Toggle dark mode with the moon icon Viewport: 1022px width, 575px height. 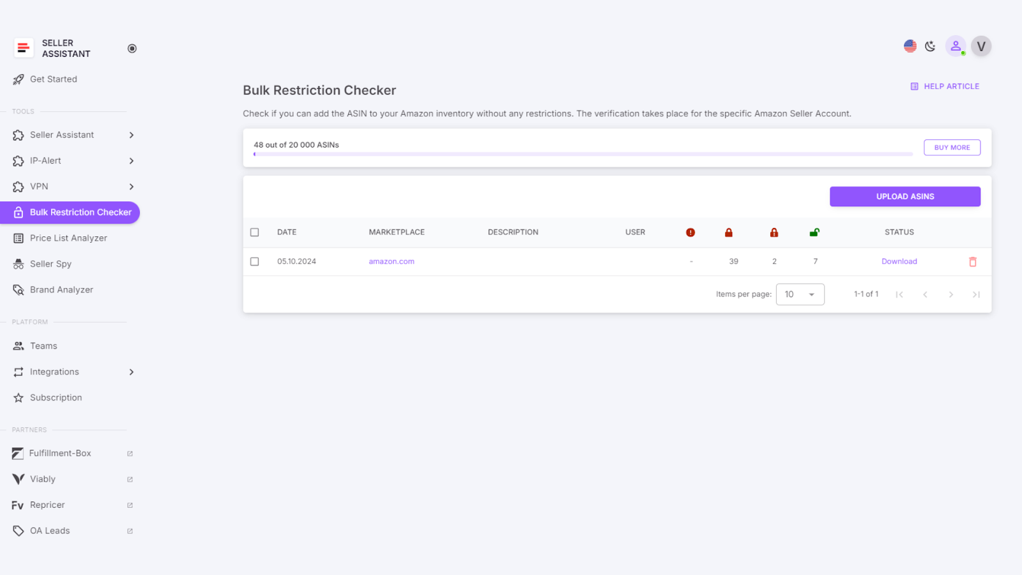(x=930, y=45)
